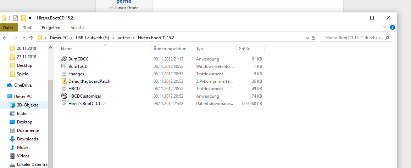
Task: Open the Start ribbon tab
Action: point(27,28)
